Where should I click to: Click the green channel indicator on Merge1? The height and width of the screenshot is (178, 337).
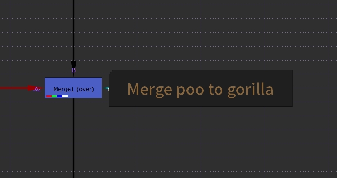(54, 96)
